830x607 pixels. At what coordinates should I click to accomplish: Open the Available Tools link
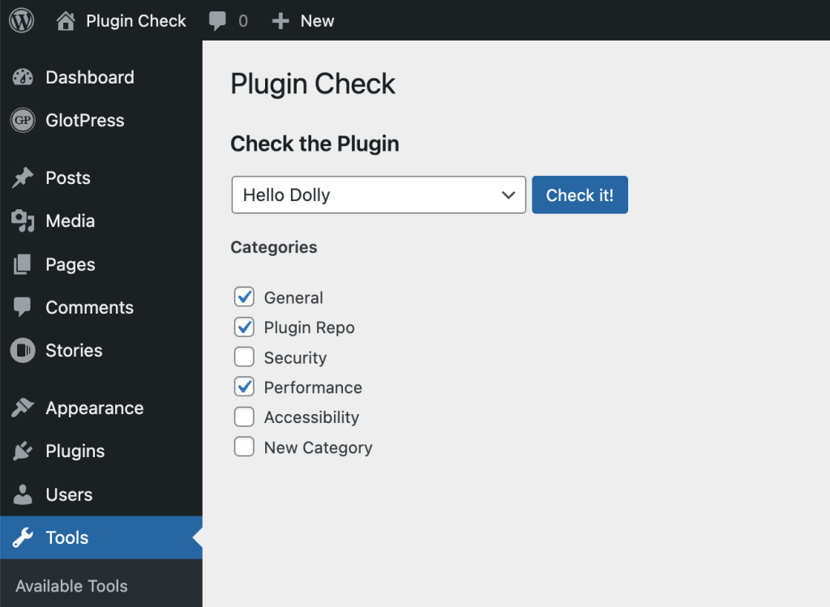pos(71,586)
